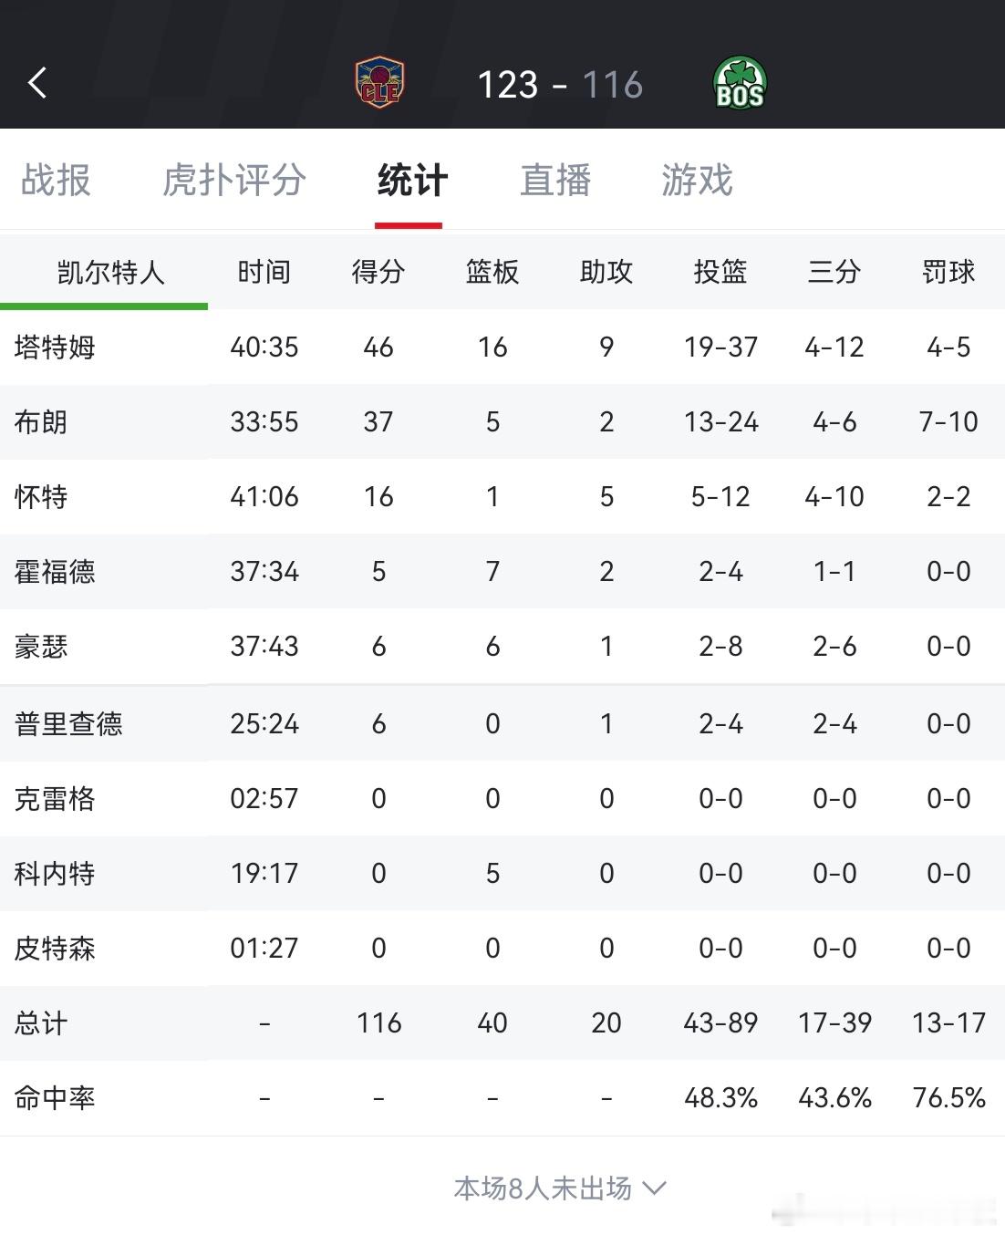Tap the 三分 column header
Screen dimensions: 1005x1235
tap(834, 272)
